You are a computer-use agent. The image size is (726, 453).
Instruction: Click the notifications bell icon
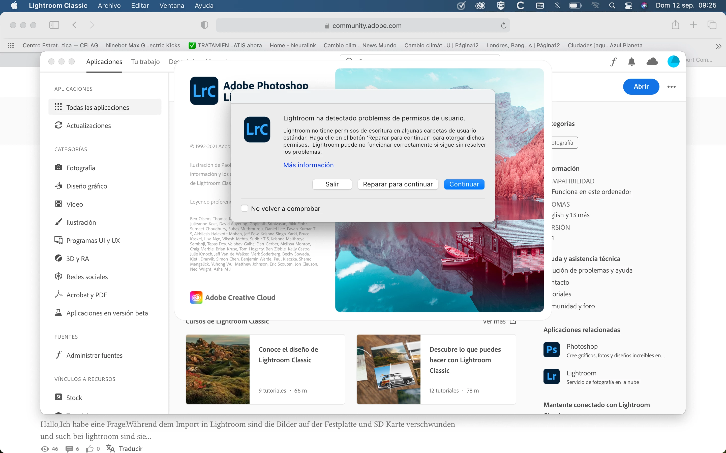click(631, 62)
